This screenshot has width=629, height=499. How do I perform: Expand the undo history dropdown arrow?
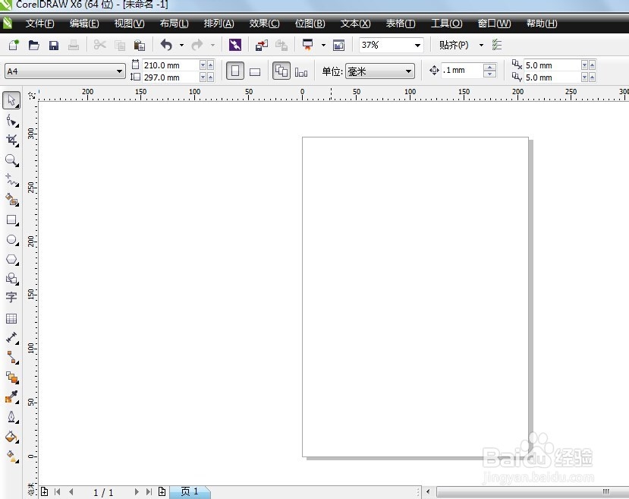click(x=182, y=45)
